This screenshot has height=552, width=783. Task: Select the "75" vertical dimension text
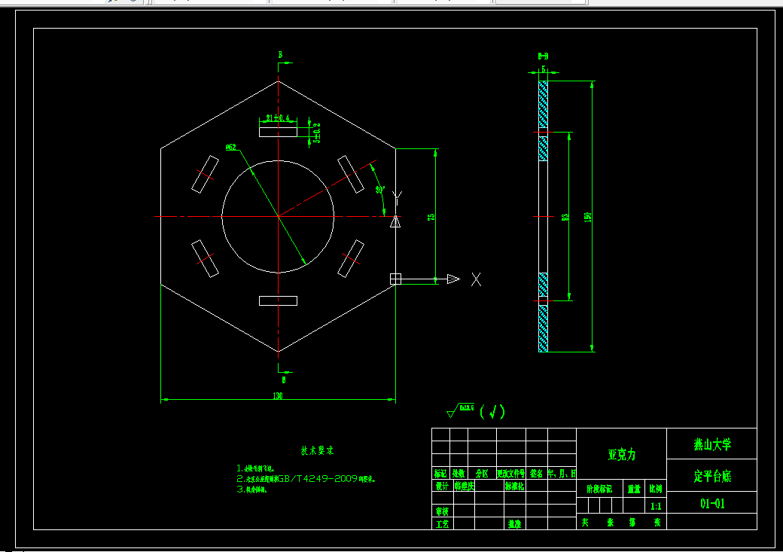click(x=431, y=217)
